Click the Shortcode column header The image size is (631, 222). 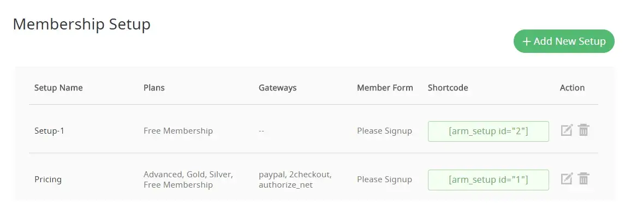click(448, 88)
